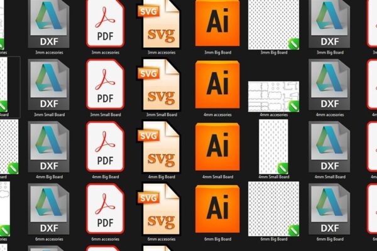Select the 3mm Big Board Ai file icon
377x251 pixels.
click(x=217, y=23)
